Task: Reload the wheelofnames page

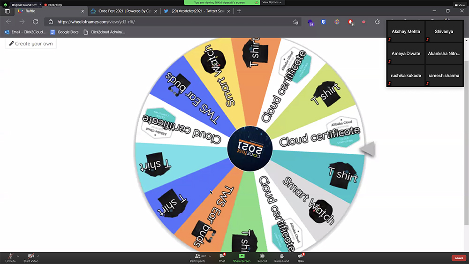Action: [35, 22]
